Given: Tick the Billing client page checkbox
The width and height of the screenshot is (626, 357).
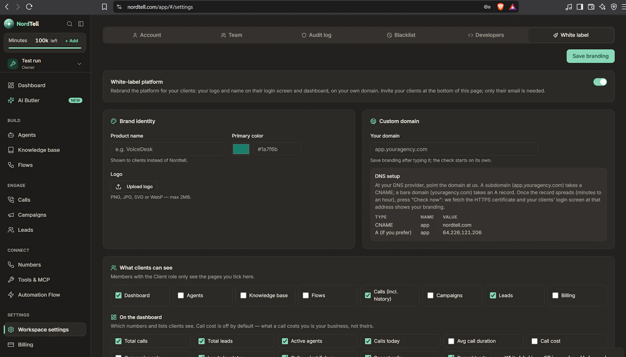Looking at the screenshot, I should pos(555,296).
